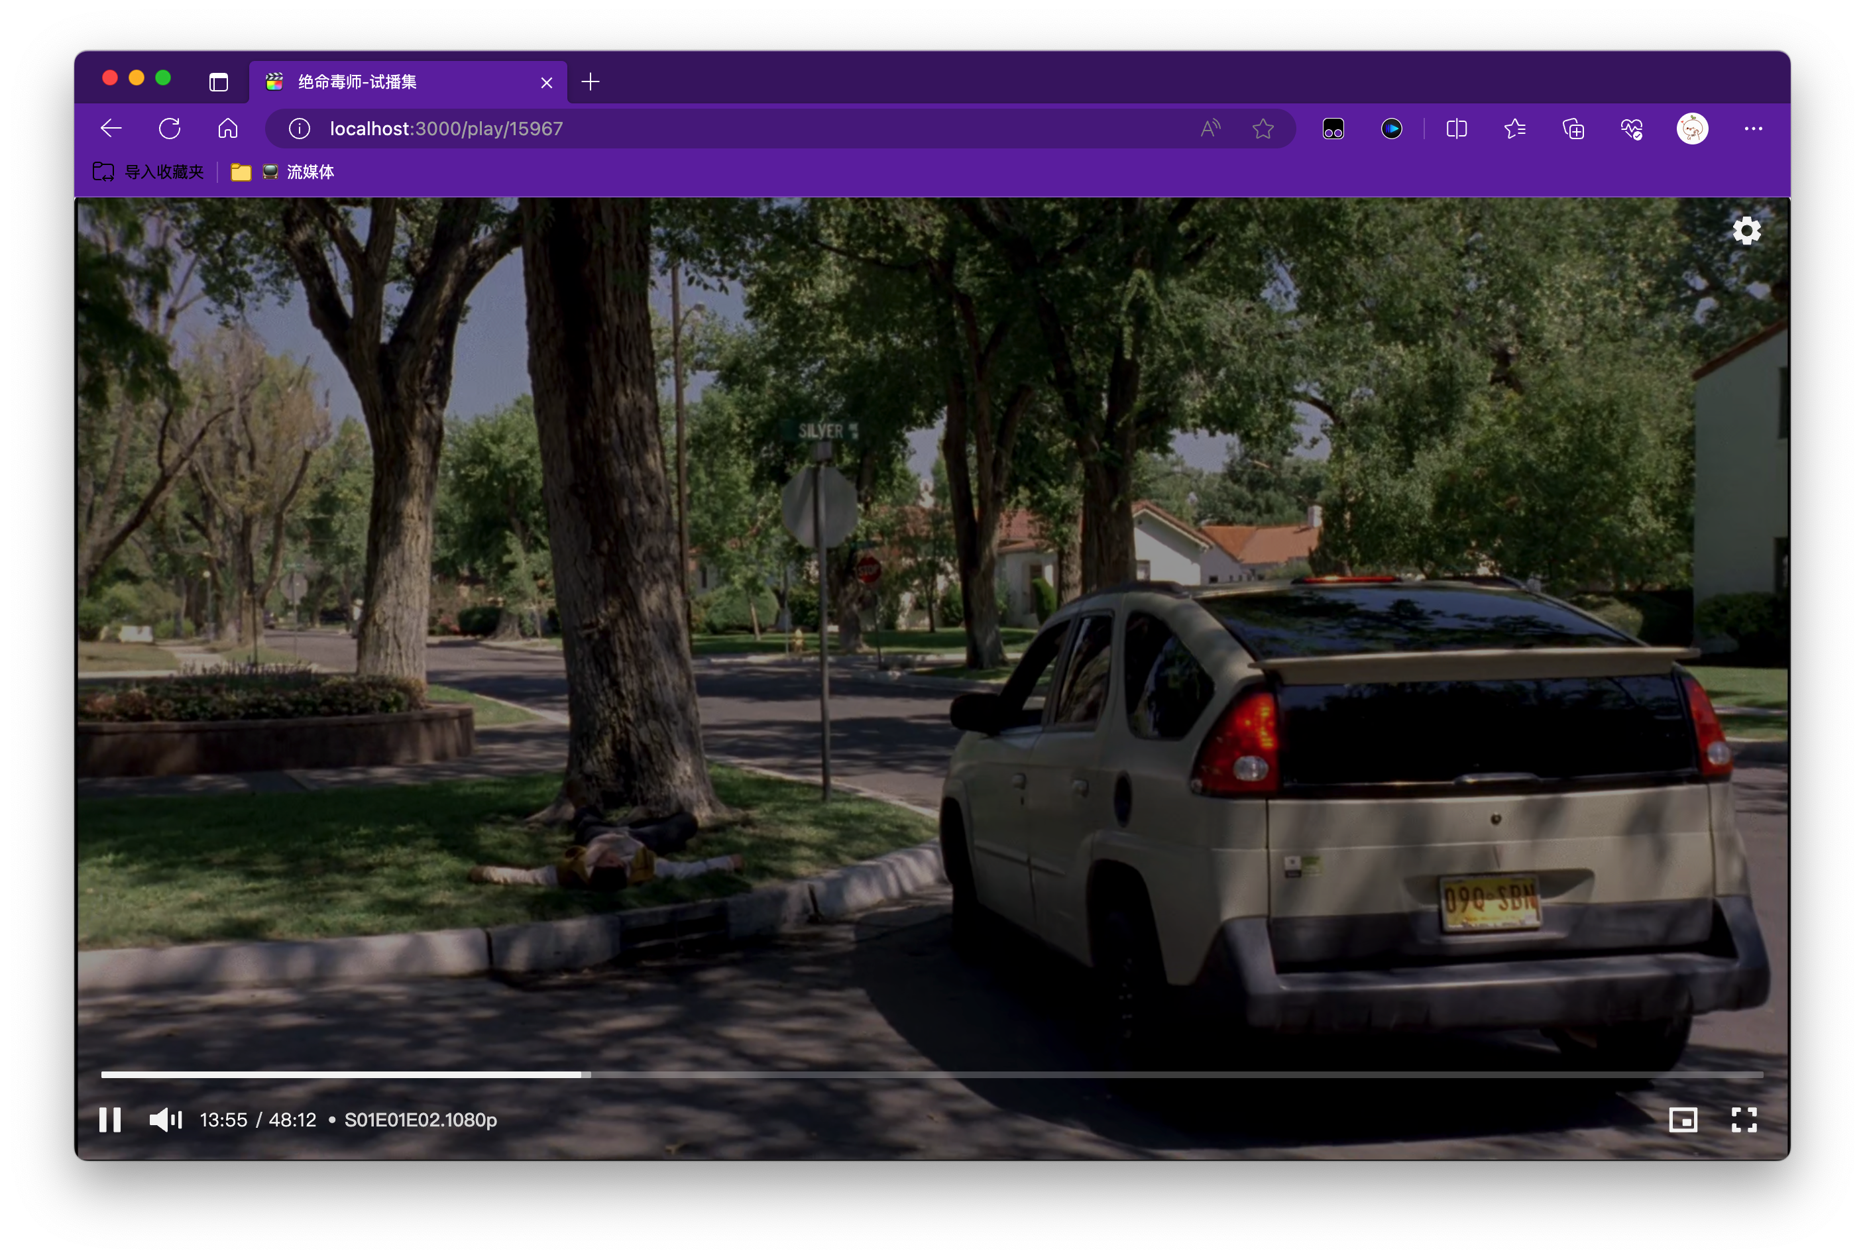Click the S01E01E02.1080p file label

[420, 1119]
